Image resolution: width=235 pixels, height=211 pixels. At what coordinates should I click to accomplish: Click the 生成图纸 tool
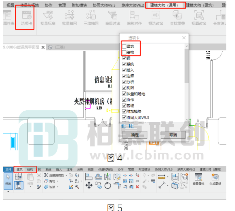tap(215, 179)
